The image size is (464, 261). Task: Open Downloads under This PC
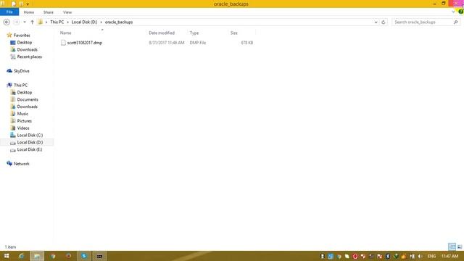point(27,107)
